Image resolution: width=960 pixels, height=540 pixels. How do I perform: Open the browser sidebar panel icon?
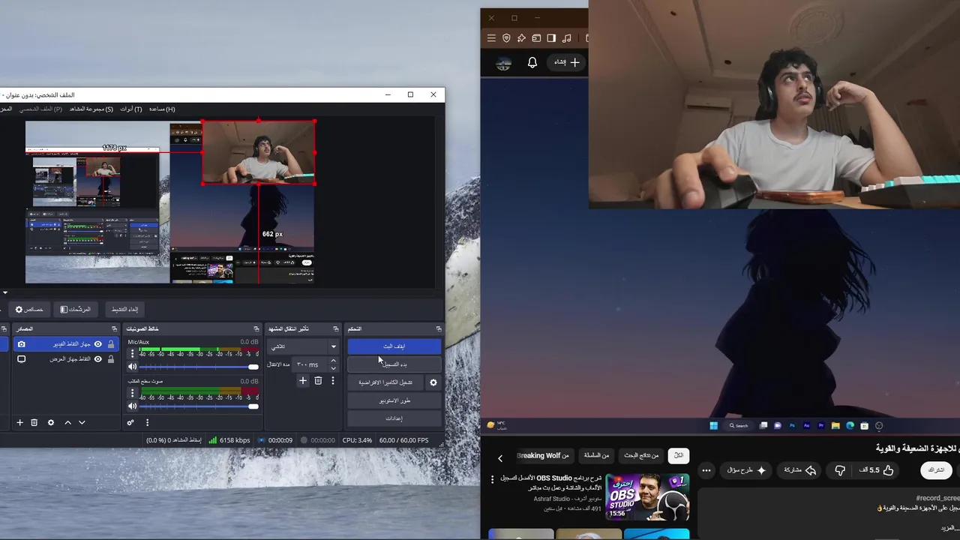click(551, 38)
